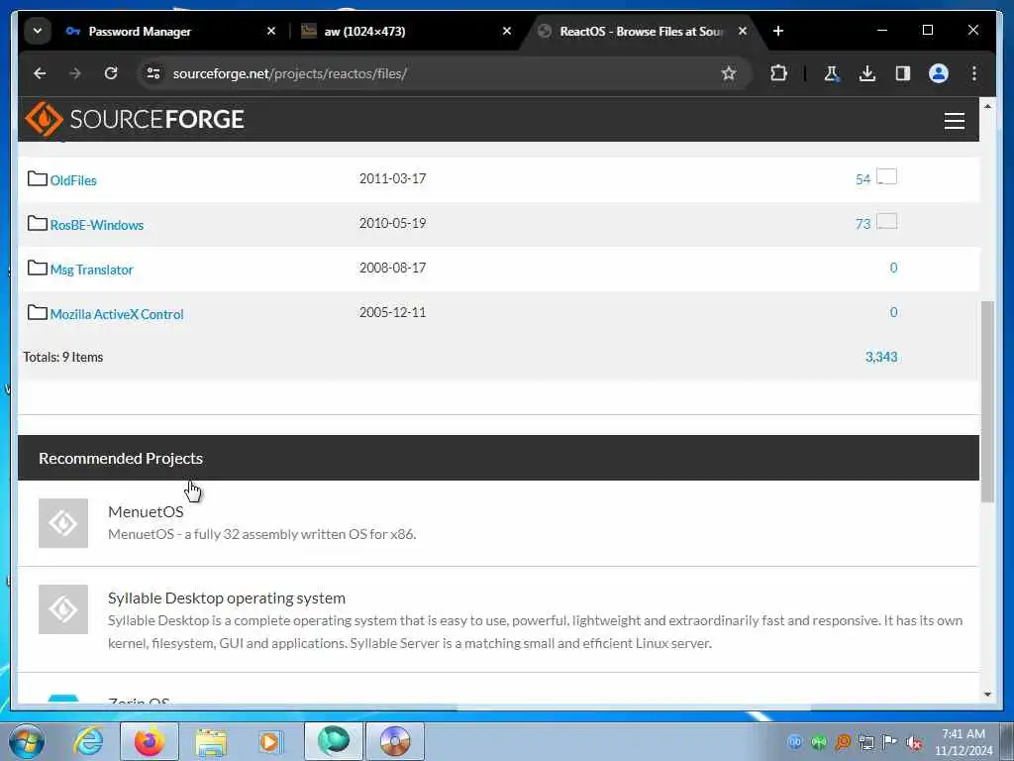The height and width of the screenshot is (761, 1014).
Task: Click the stats chart icon beside 73
Action: (x=886, y=221)
